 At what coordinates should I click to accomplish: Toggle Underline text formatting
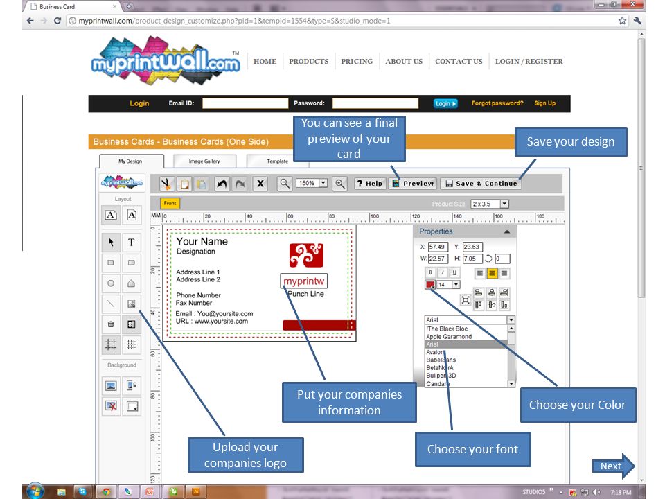tap(454, 273)
